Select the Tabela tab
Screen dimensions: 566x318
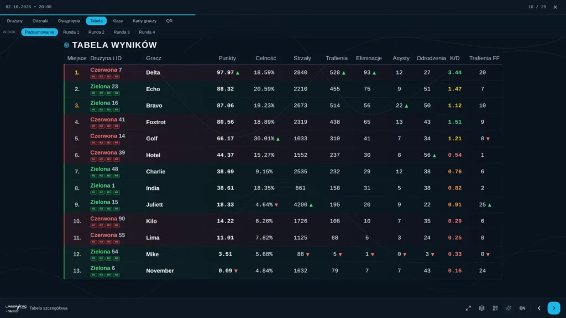click(96, 21)
